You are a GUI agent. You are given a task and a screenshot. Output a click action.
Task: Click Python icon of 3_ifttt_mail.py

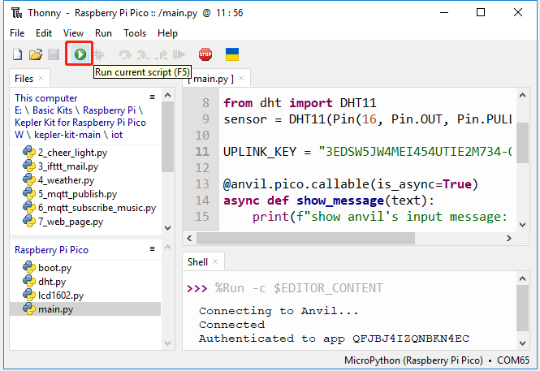(x=29, y=166)
